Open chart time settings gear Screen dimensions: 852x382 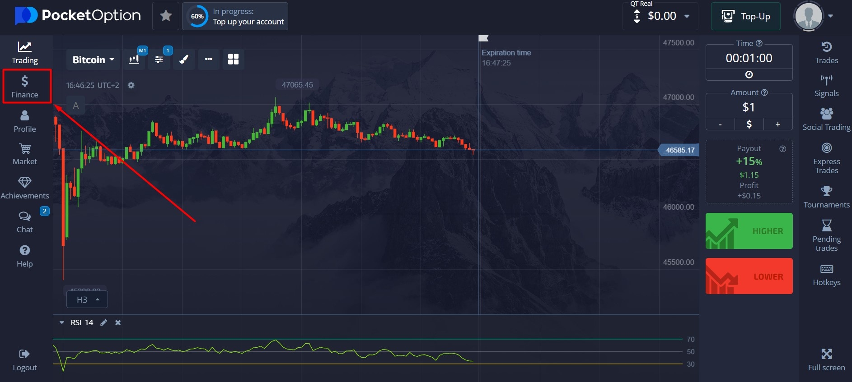(x=131, y=85)
